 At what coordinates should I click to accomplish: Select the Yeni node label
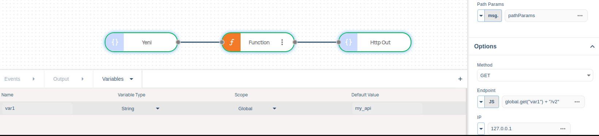pyautogui.click(x=147, y=43)
